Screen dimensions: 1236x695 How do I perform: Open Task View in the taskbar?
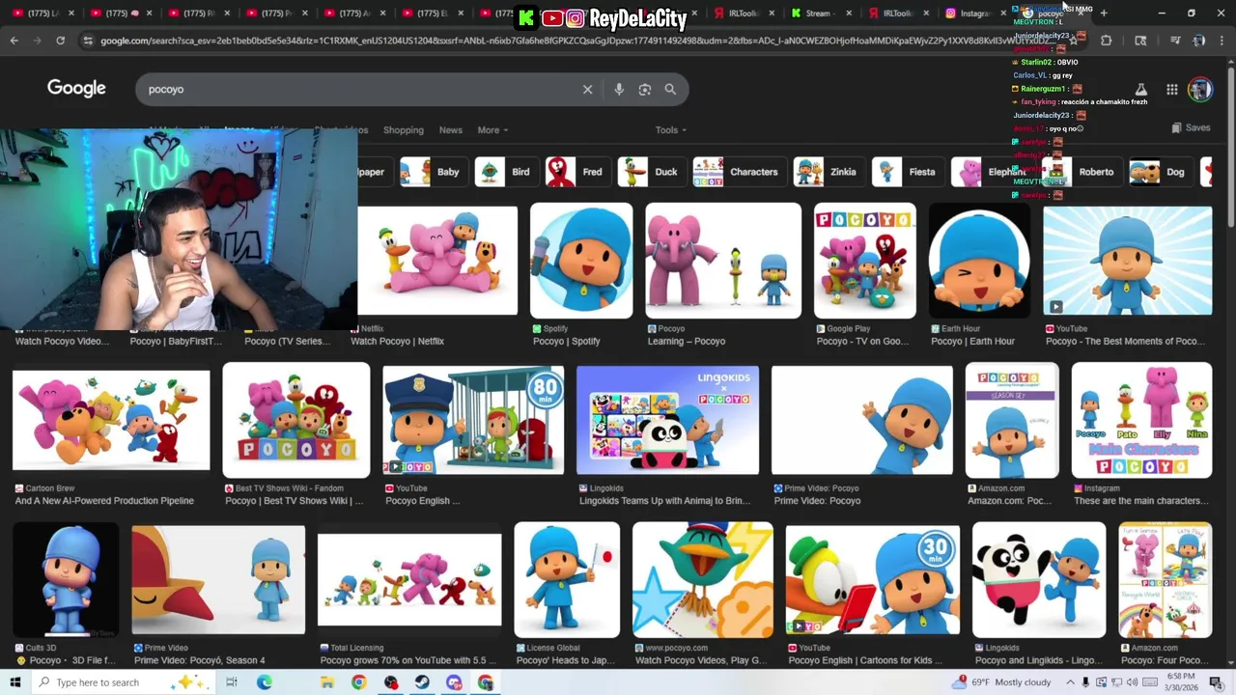[x=232, y=682]
